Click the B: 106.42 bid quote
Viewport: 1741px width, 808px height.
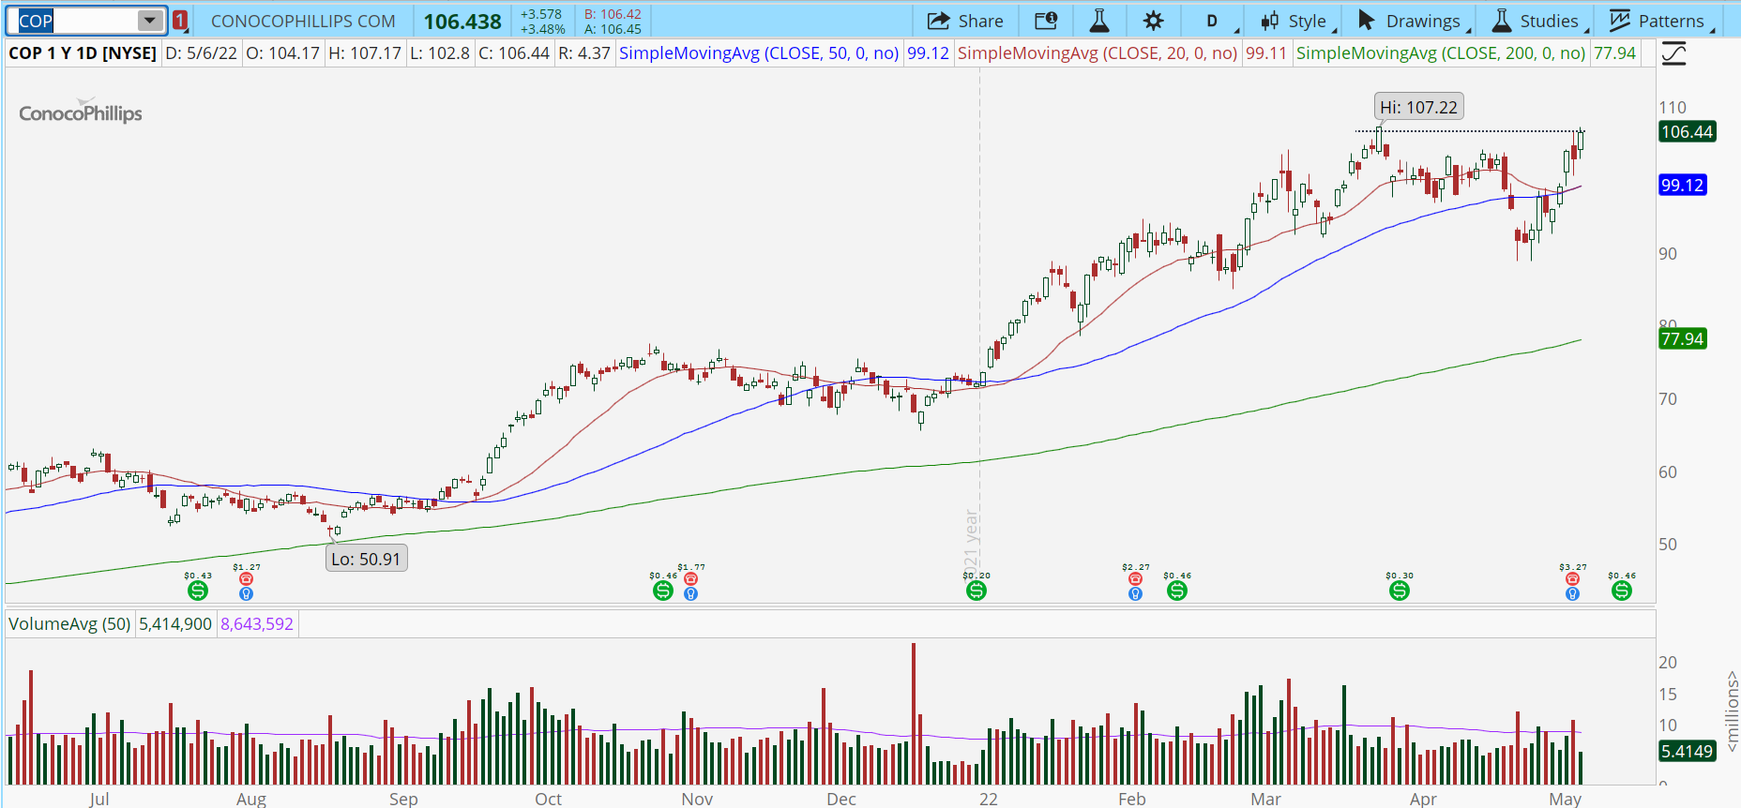pyautogui.click(x=613, y=14)
